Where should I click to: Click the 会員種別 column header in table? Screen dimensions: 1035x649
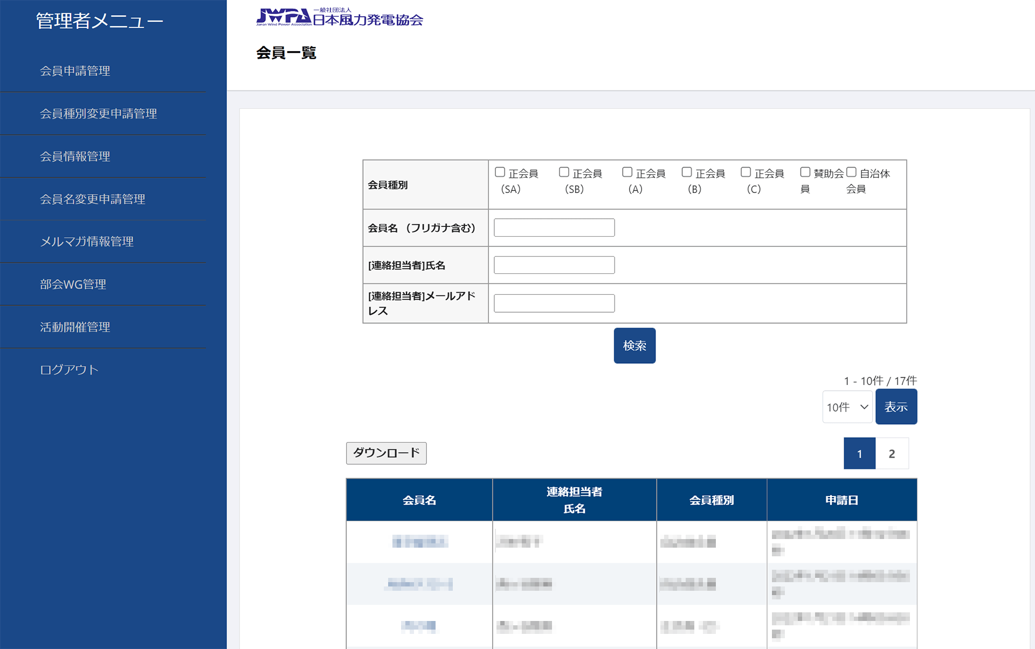pyautogui.click(x=712, y=500)
